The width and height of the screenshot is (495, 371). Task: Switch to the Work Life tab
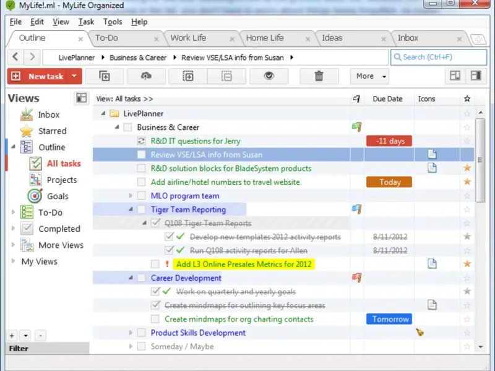coord(188,38)
